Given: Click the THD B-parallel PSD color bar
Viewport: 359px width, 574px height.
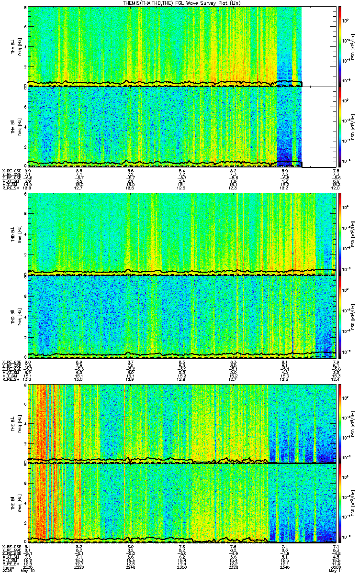Looking at the screenshot, I should [x=340, y=316].
